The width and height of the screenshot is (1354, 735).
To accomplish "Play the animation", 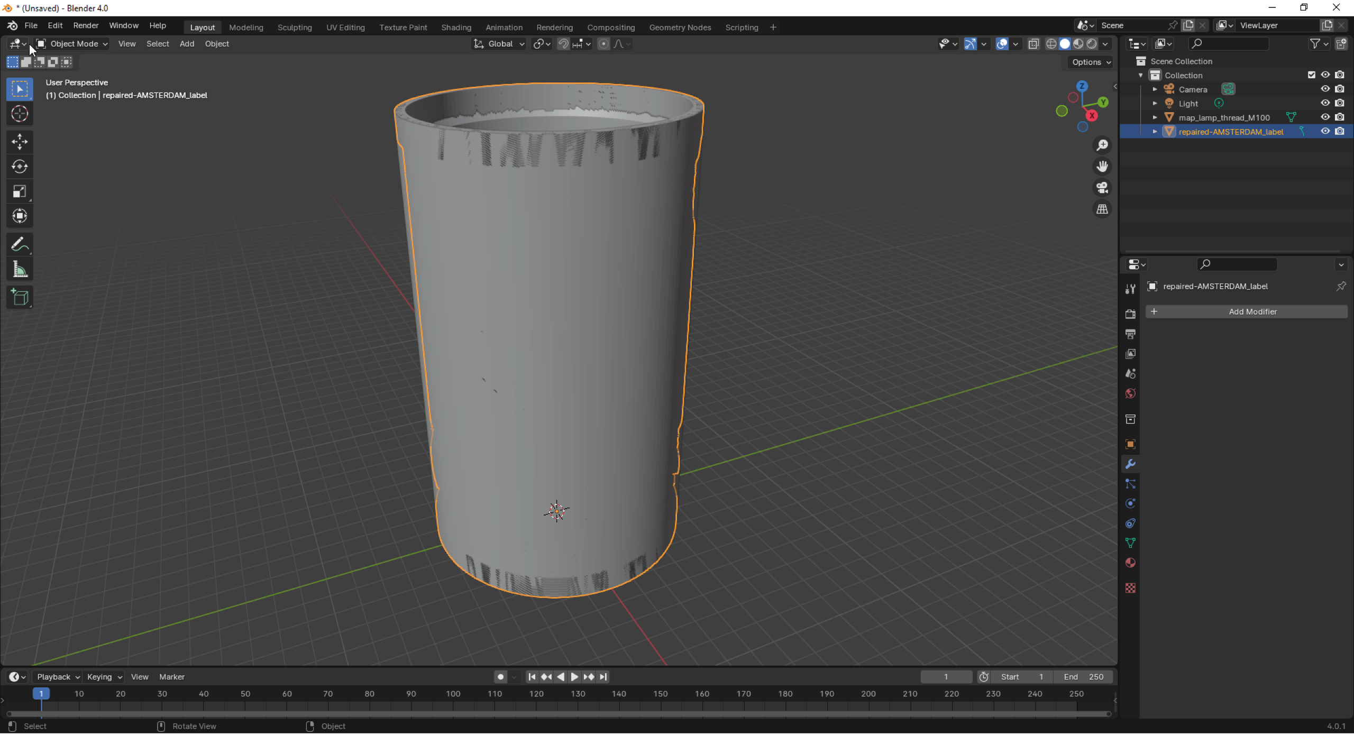I will pos(574,677).
